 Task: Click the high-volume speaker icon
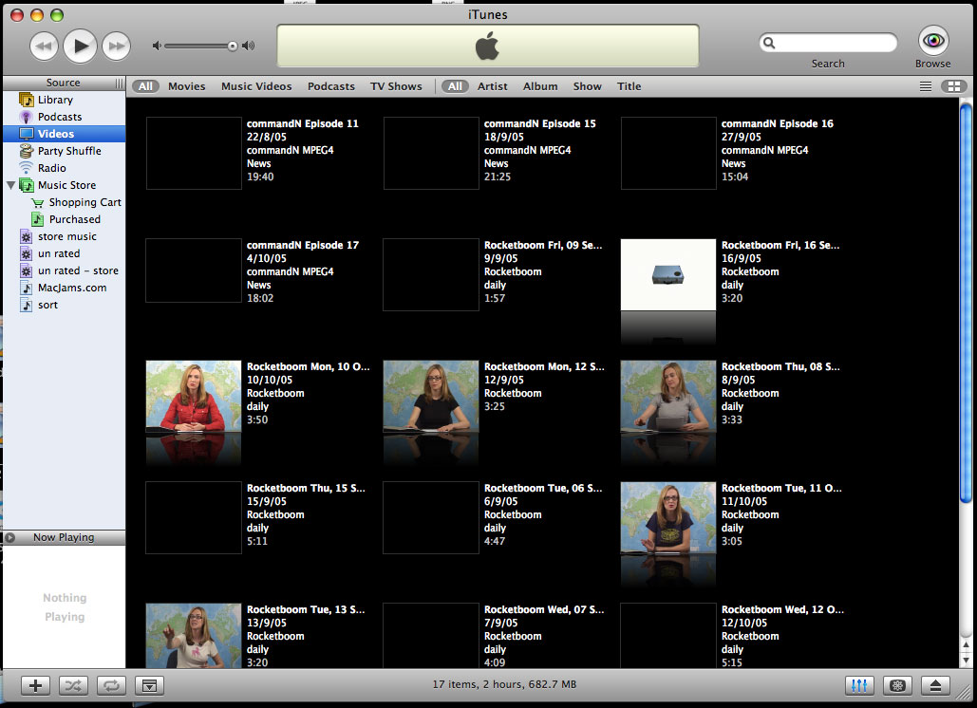[249, 46]
